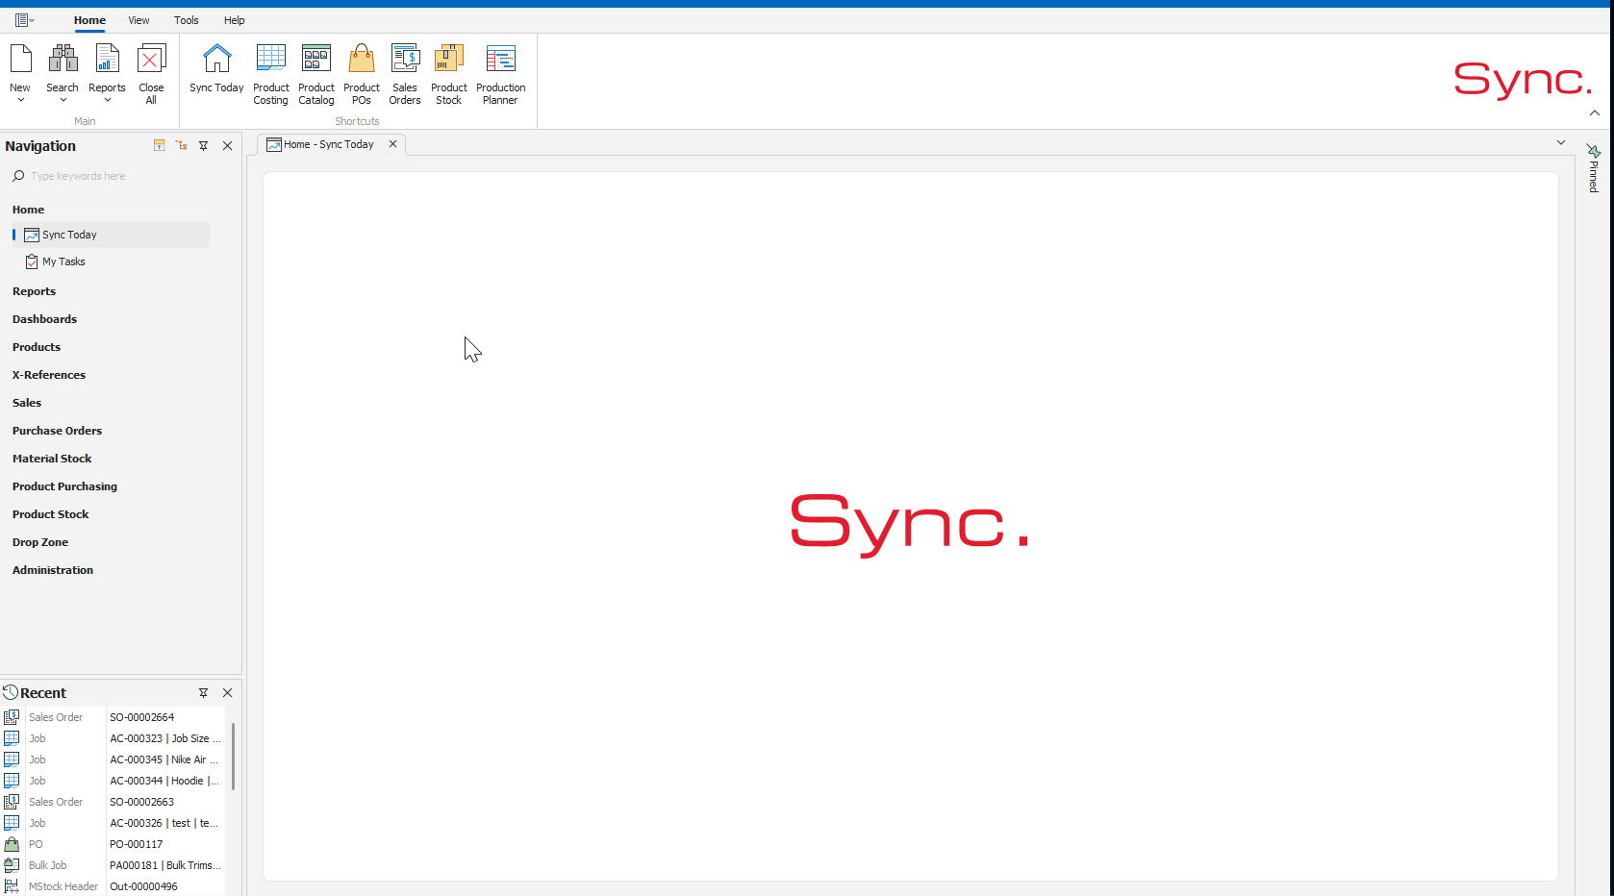Open Product Purchasing in navigation

point(64,486)
